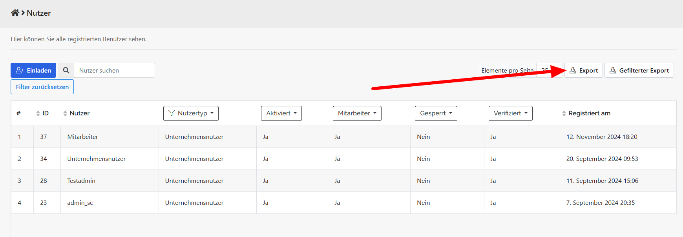Screen dimensions: 683x237
Task: Click the magnifying glass search icon
Action: pos(66,70)
